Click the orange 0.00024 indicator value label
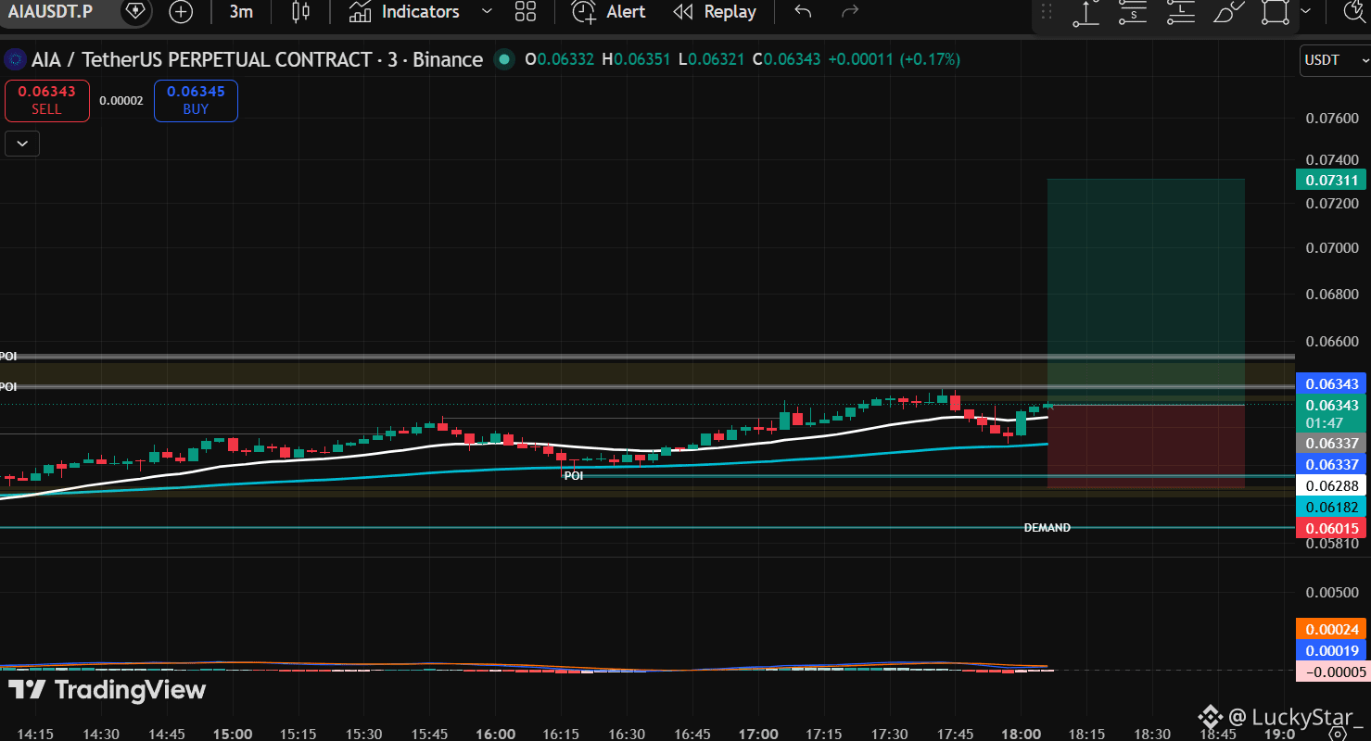This screenshot has height=741, width=1371. point(1331,629)
